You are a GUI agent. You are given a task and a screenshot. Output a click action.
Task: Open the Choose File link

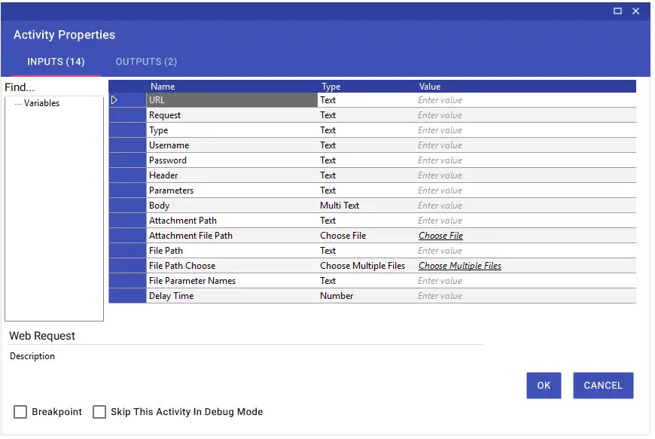[x=440, y=236]
